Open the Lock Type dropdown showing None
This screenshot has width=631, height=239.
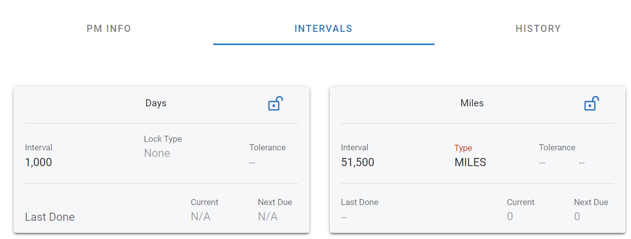tap(157, 153)
